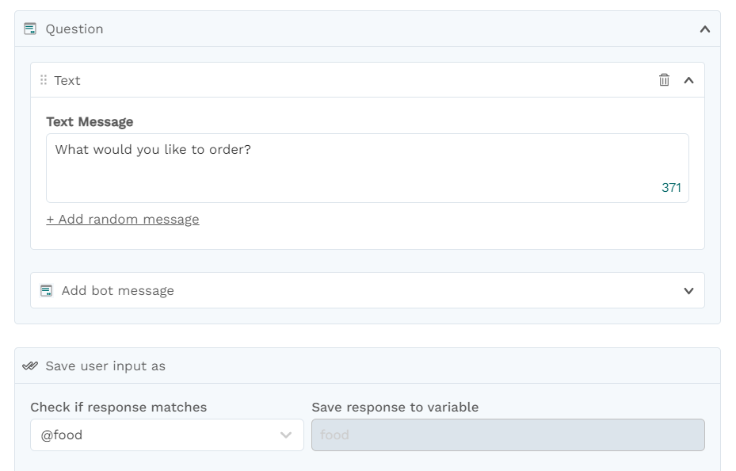Click the character counter 371

(671, 188)
